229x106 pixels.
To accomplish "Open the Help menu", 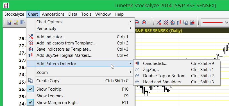I will click(x=119, y=14).
